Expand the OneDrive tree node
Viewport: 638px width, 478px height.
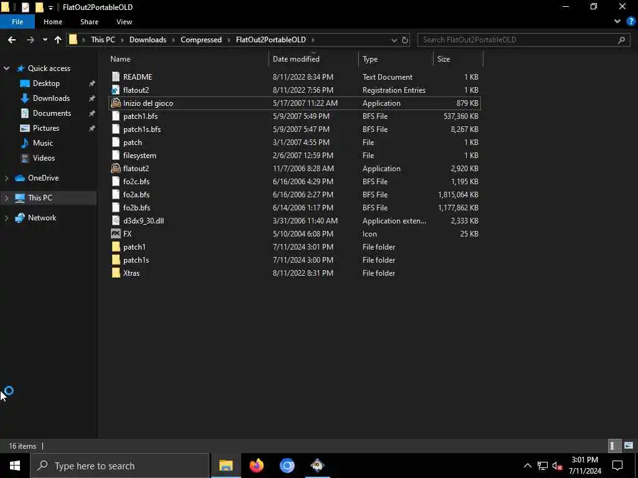click(x=6, y=178)
